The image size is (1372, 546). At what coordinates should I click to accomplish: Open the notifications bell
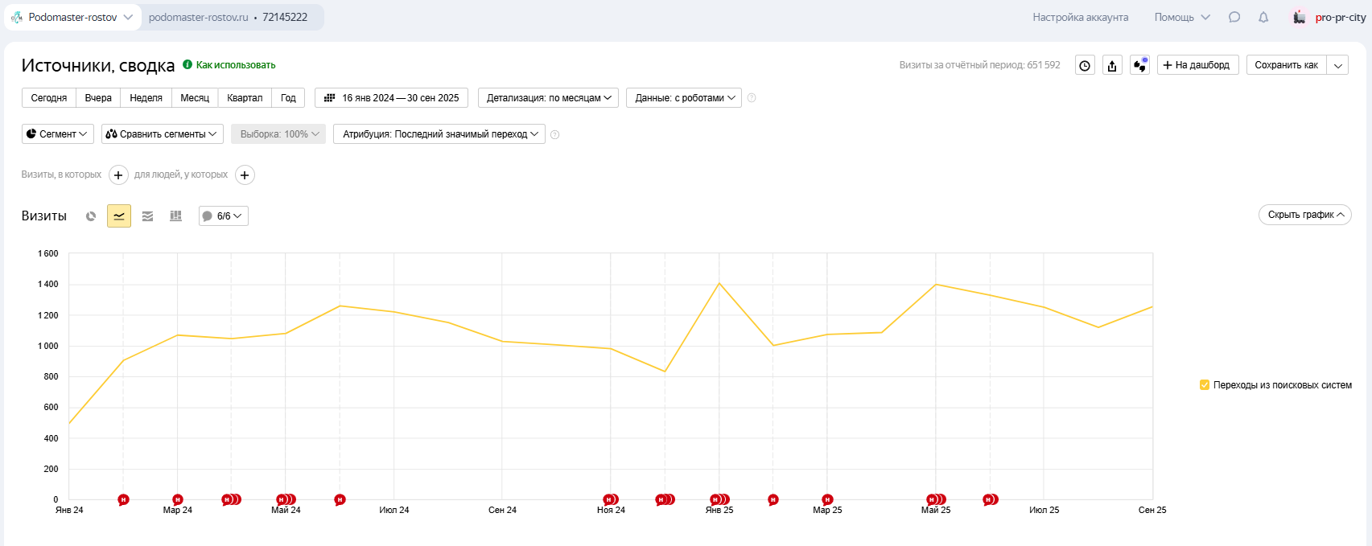point(1263,17)
